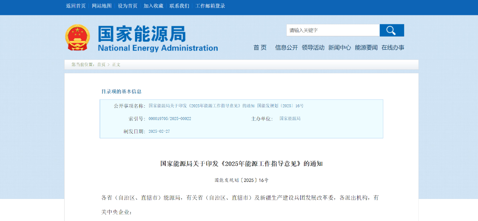Screen dimensions: 478x221
Task: Click the 国家能源局 主办单位 value
Action: [x=290, y=119]
